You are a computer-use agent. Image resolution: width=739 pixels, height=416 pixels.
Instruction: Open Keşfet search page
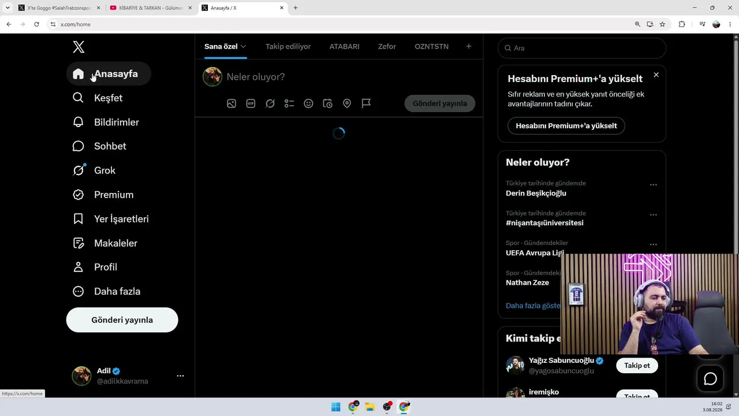point(98,98)
